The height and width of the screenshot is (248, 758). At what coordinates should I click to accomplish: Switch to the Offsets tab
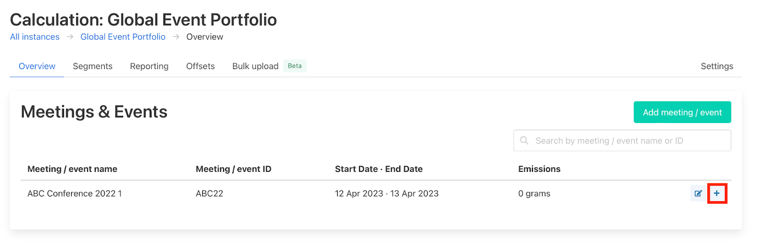[200, 66]
